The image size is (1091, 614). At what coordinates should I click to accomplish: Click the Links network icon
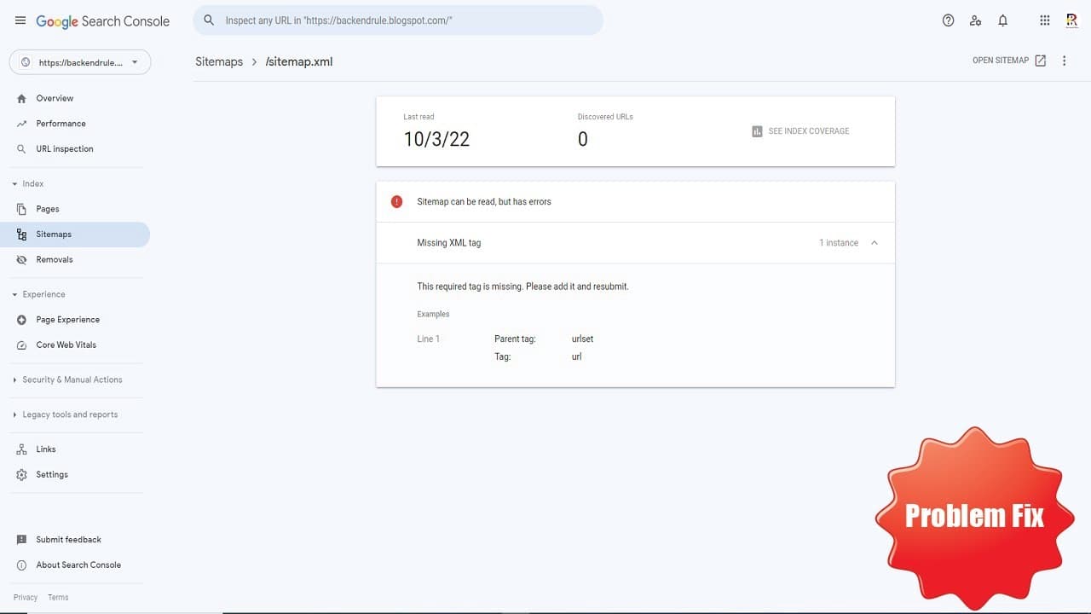[22, 449]
